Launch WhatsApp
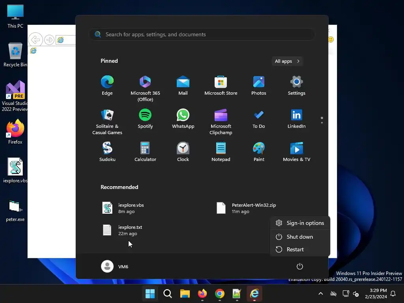Viewport: 404px width, 303px height. coord(183,119)
